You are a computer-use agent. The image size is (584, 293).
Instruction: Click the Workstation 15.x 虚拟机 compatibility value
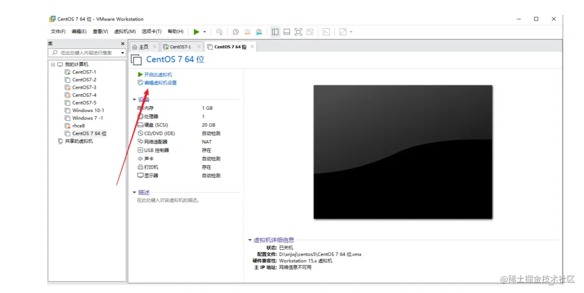coord(306,261)
